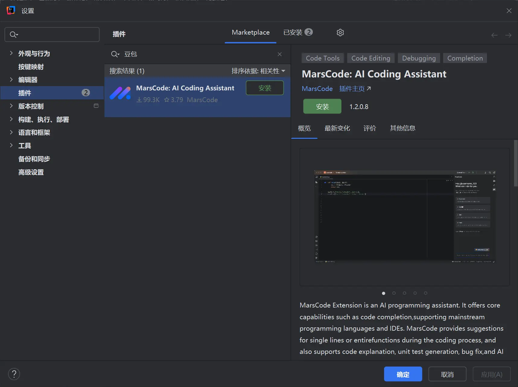Click the forward navigation arrow
This screenshot has height=387, width=518.
pyautogui.click(x=508, y=35)
